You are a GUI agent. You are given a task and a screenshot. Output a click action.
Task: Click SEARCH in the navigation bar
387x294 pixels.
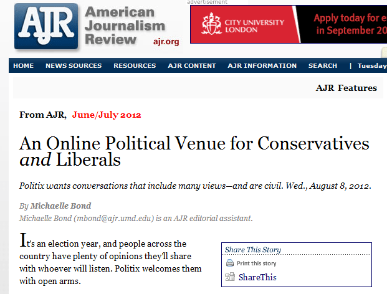(323, 66)
